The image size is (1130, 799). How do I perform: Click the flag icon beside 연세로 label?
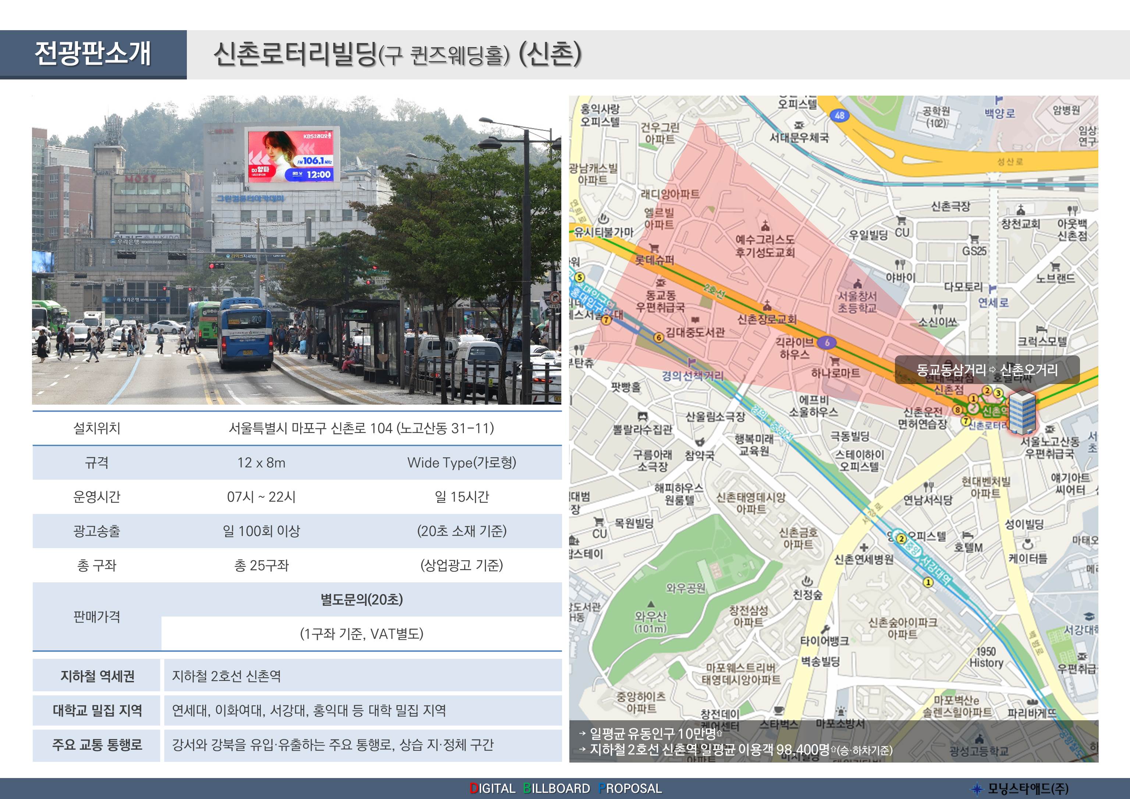(x=992, y=288)
